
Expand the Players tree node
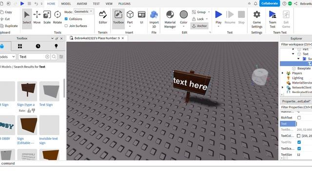(283, 73)
